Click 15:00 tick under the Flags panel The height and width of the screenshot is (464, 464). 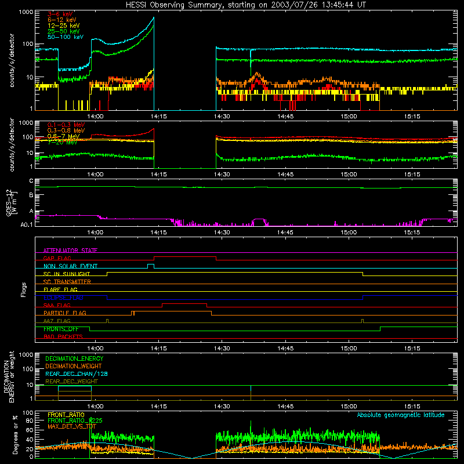(x=349, y=349)
